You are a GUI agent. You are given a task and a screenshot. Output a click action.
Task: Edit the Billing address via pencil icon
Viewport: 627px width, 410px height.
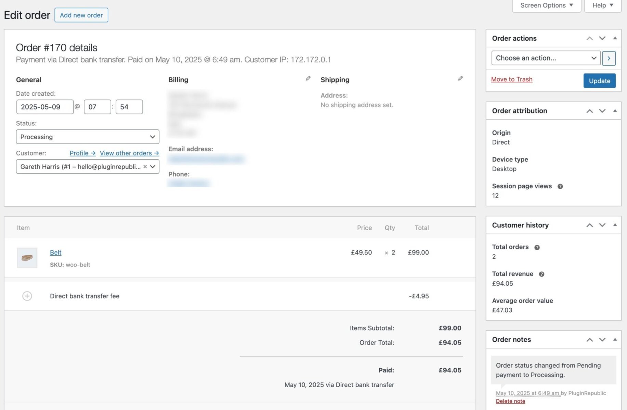308,78
